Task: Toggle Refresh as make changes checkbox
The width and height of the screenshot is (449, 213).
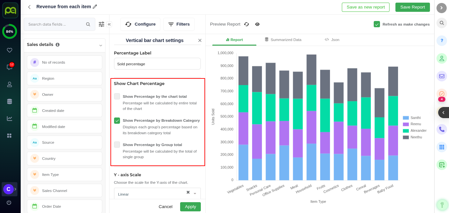Action: pos(377,24)
